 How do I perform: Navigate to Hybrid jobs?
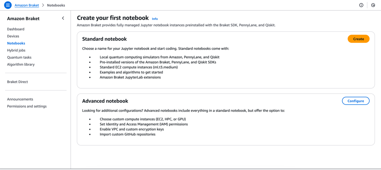click(16, 50)
